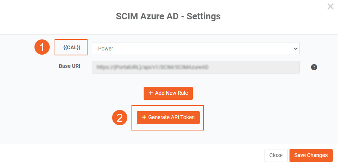Click the Base URI label
Viewport: 338px width, 165px height.
pyautogui.click(x=69, y=66)
